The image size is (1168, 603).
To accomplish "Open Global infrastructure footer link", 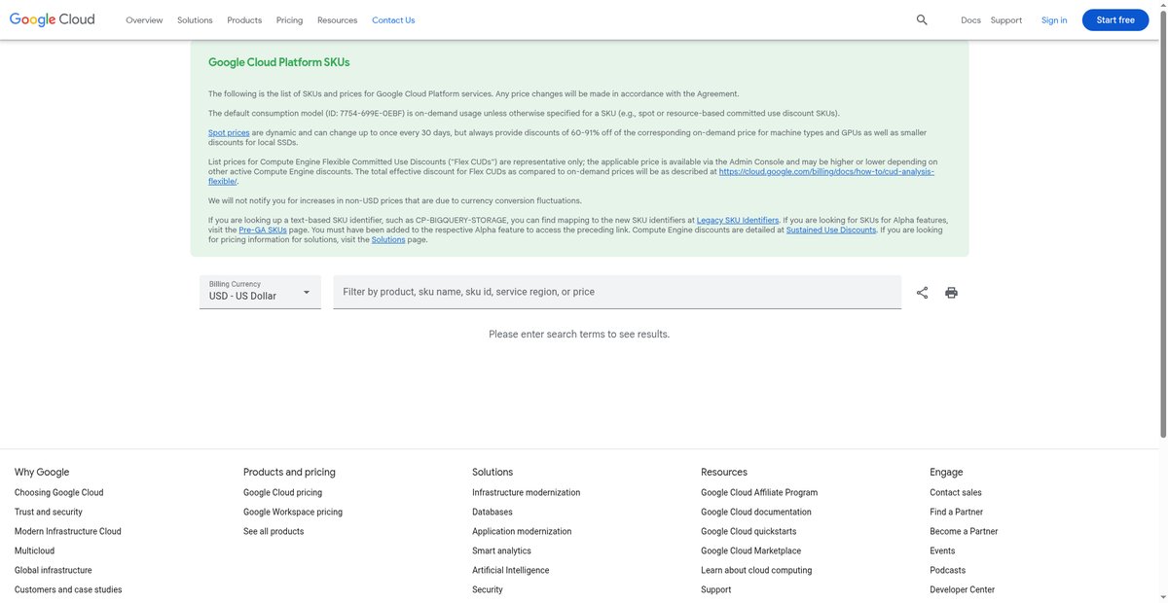I will pyautogui.click(x=53, y=570).
